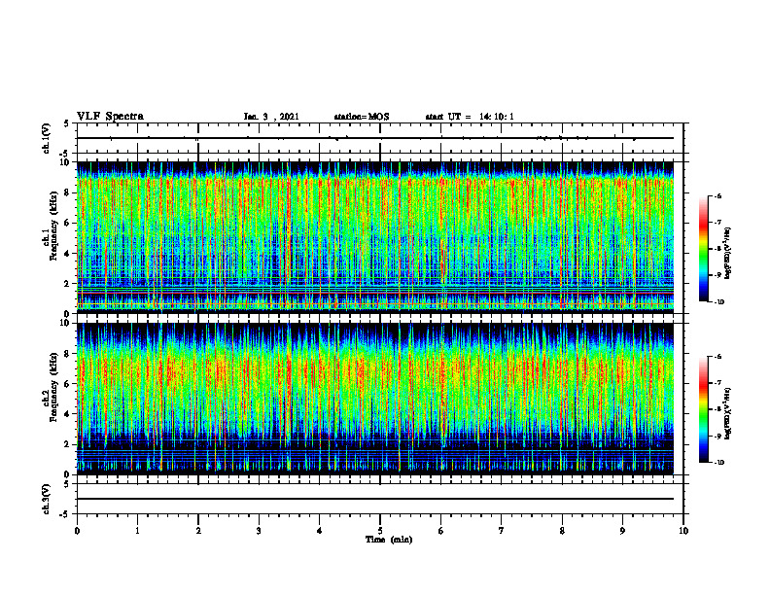Click the ch.1 "Frequency (kHz)" axis label

pos(53,227)
